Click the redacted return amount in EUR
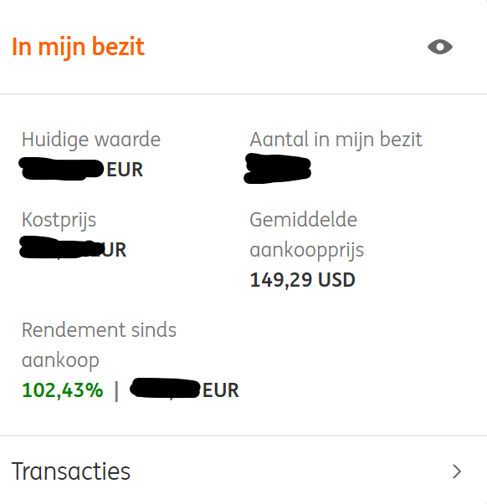The height and width of the screenshot is (504, 487). click(x=165, y=389)
